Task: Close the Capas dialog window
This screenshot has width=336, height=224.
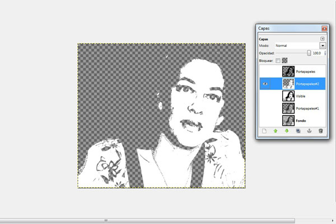Action: click(324, 28)
